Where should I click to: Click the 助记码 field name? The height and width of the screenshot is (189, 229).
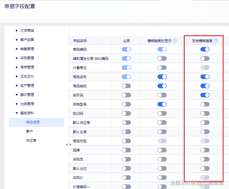78,113
